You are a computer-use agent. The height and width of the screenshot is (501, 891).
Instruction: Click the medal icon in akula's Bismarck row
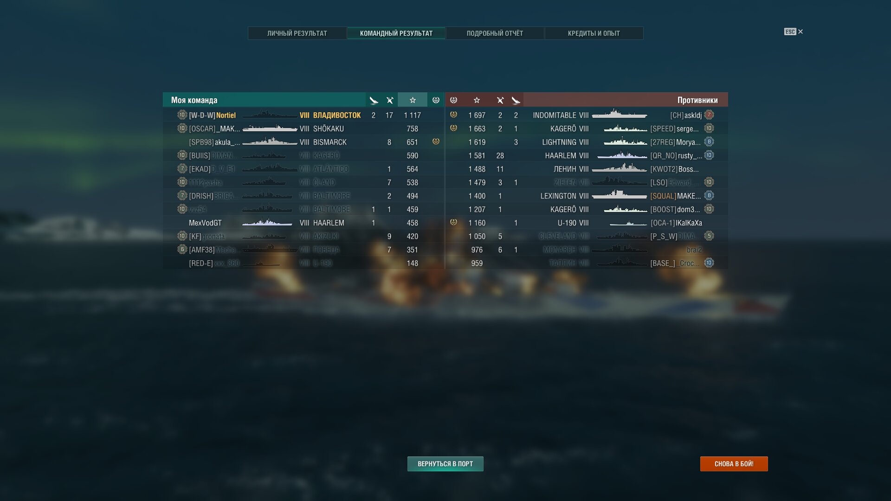(436, 141)
